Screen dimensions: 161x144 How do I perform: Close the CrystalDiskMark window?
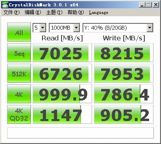click(x=156, y=5)
